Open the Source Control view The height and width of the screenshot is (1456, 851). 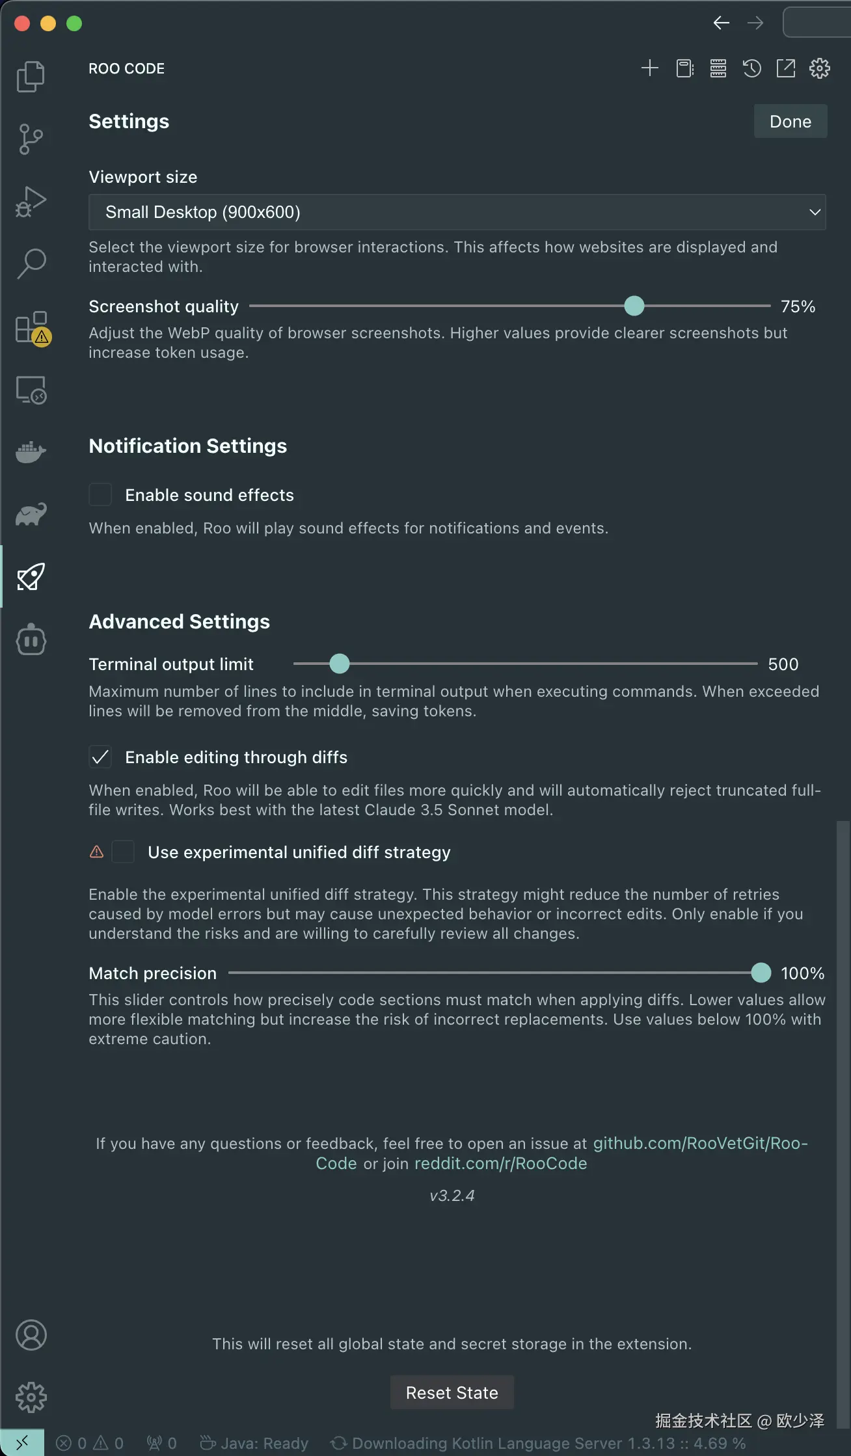click(31, 139)
